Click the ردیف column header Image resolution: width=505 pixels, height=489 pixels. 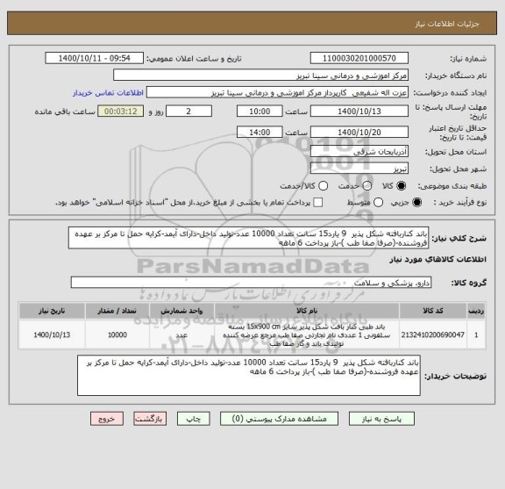pos(476,311)
